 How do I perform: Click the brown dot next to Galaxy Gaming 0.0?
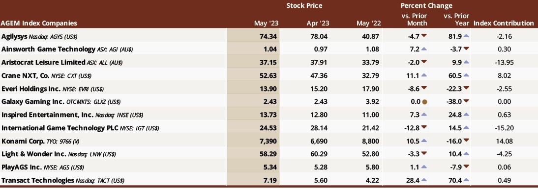(x=424, y=102)
